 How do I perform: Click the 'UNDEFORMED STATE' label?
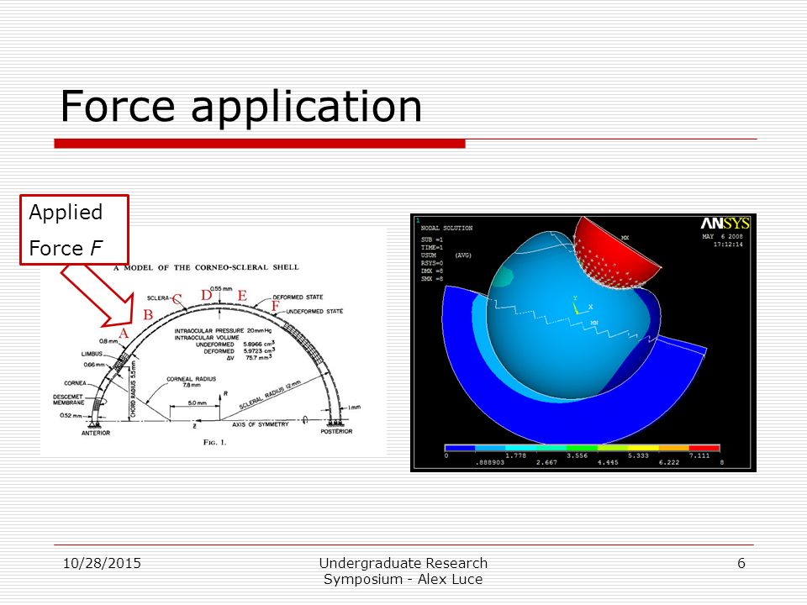(x=314, y=311)
